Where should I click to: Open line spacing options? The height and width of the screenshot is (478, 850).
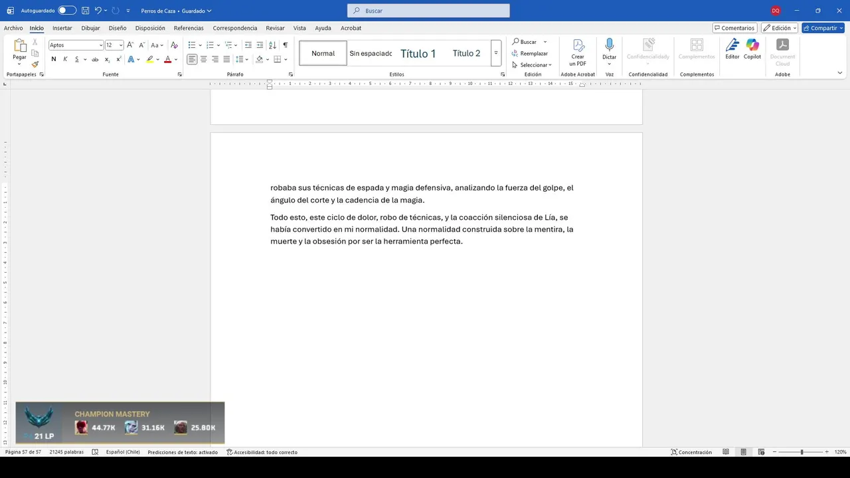coord(242,59)
